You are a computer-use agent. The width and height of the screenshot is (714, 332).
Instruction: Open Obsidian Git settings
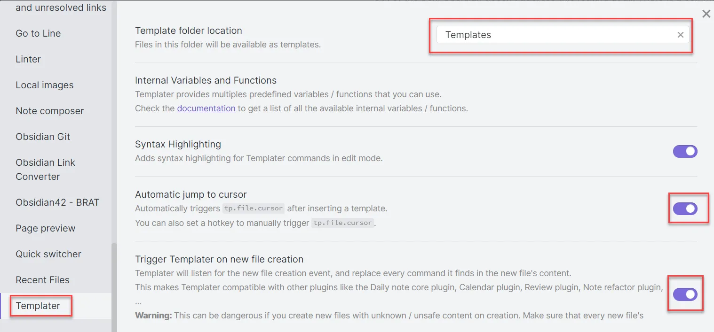pos(43,137)
